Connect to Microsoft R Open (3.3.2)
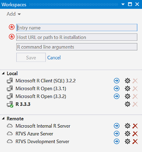The image size is (142, 152). [116, 96]
